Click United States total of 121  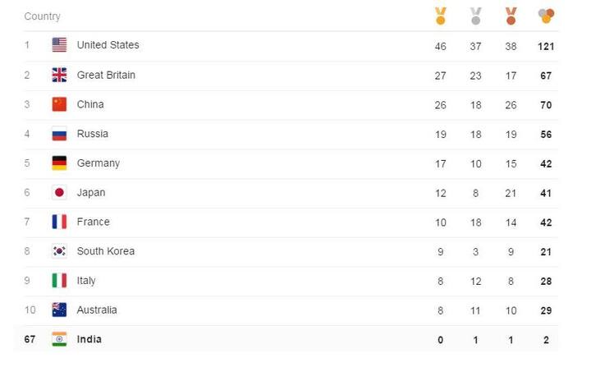pos(546,47)
